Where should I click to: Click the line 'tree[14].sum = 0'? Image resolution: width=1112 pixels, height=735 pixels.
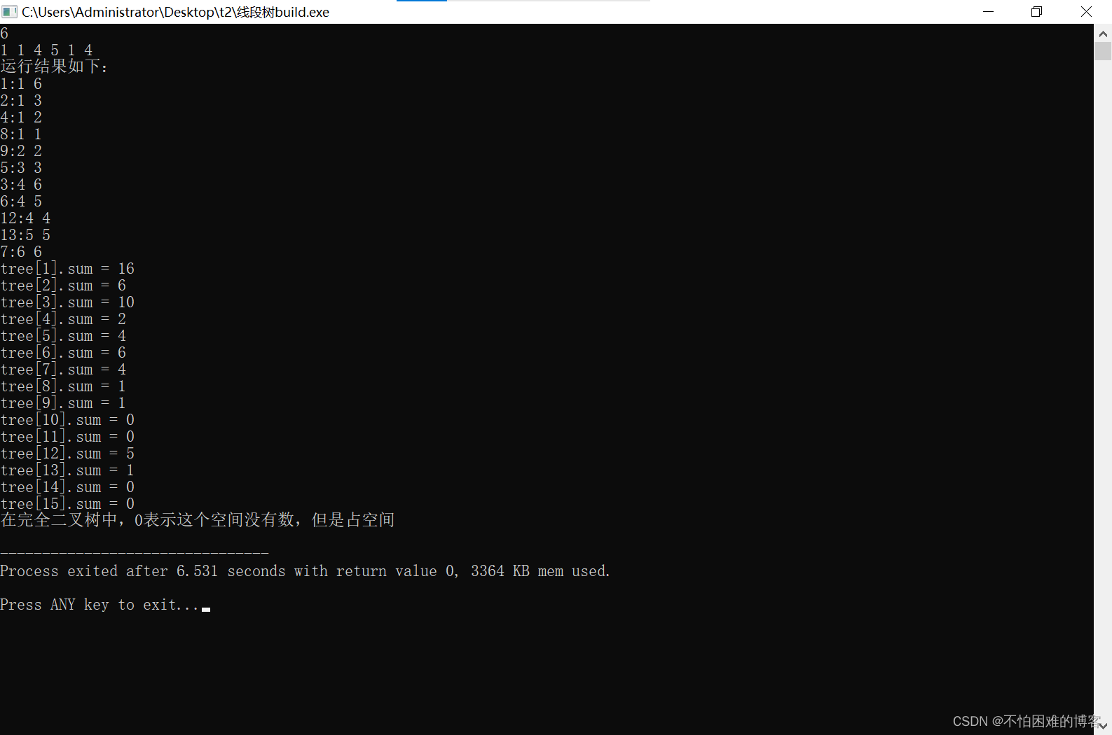[x=67, y=486]
